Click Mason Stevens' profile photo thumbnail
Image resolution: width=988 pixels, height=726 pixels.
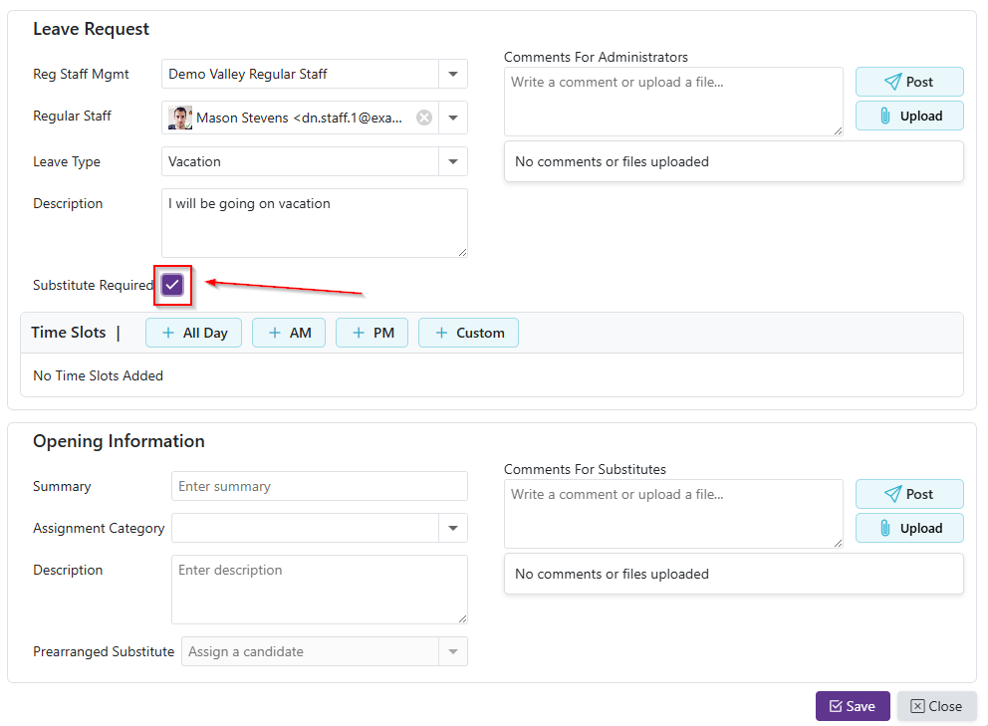(x=180, y=118)
